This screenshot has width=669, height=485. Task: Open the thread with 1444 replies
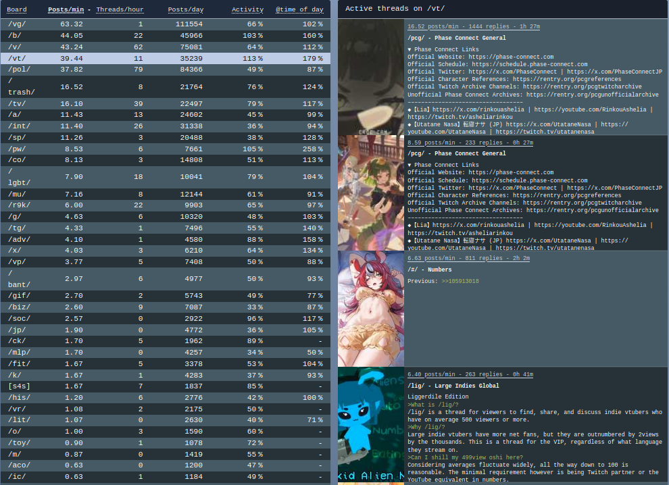473,26
